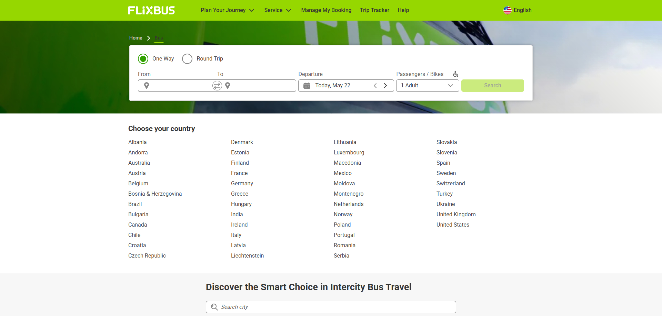The height and width of the screenshot is (316, 662).
Task: Click the Search city field
Action: click(331, 307)
